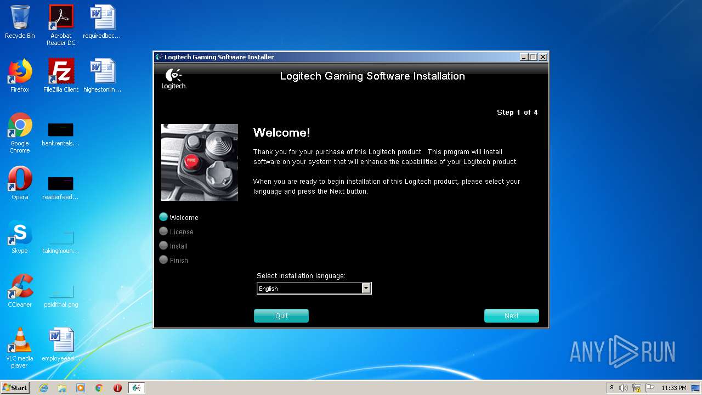Open the installation language dropdown arrow
The image size is (702, 395).
click(x=366, y=288)
